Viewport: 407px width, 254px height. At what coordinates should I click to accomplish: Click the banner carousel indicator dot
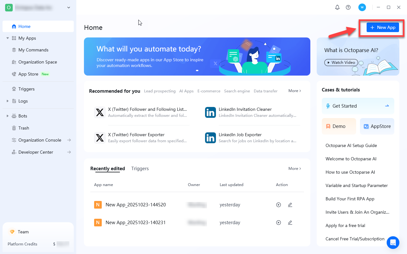pos(197,70)
